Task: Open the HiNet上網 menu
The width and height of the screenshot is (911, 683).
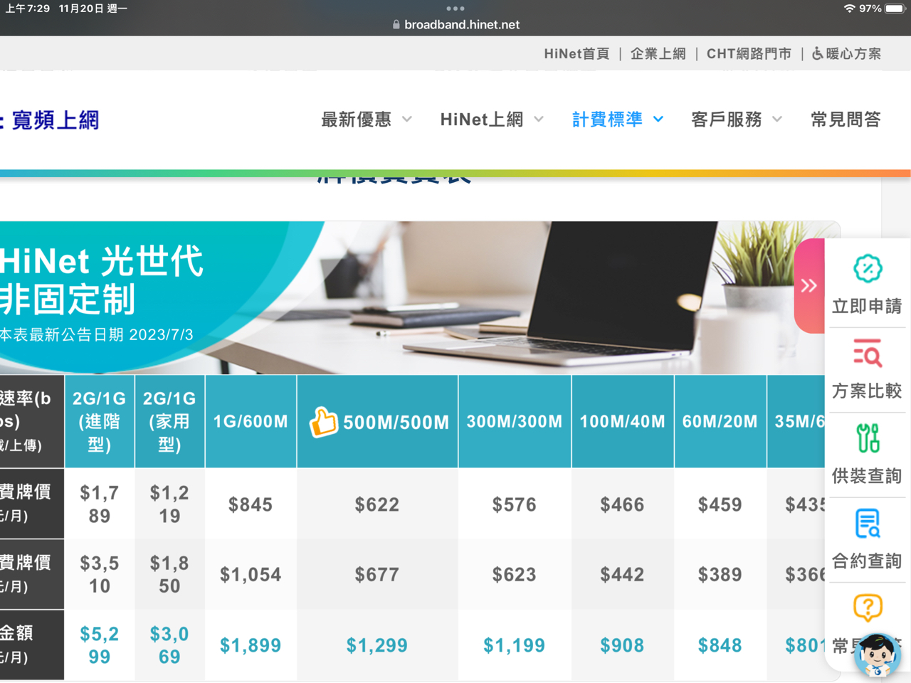Action: [482, 120]
